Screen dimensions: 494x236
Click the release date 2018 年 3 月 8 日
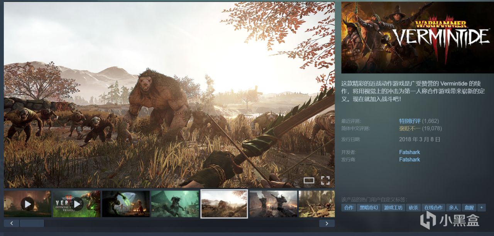420,139
